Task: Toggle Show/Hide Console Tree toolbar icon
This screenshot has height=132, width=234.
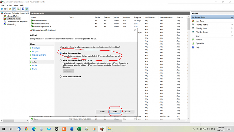Action: (14, 9)
